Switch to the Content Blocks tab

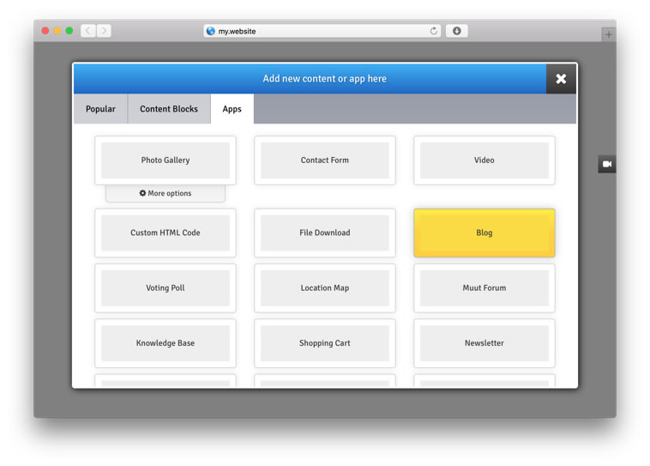pyautogui.click(x=169, y=109)
